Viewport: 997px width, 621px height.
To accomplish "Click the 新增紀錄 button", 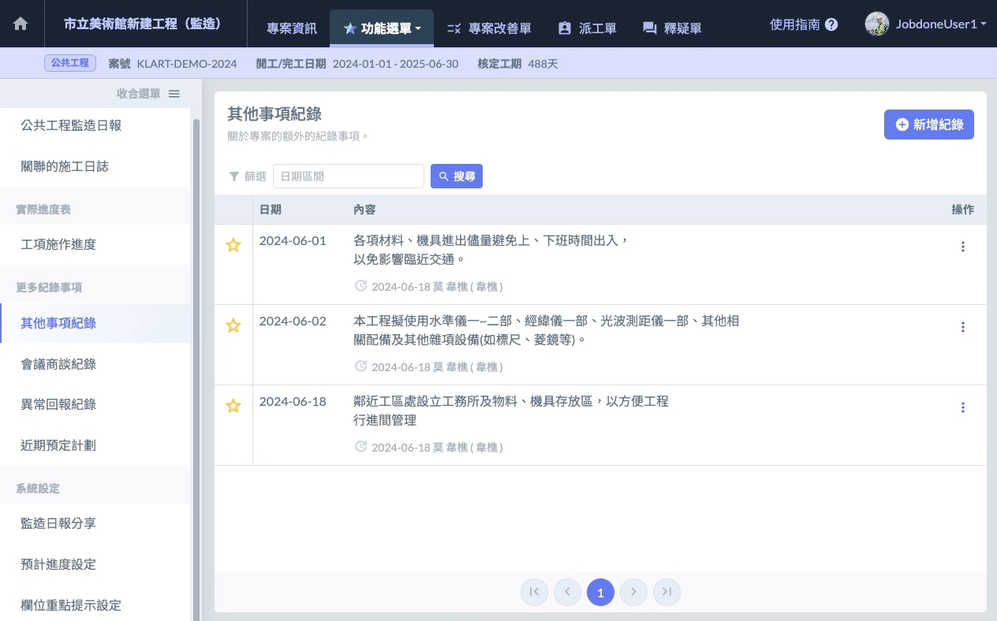I will pos(928,125).
